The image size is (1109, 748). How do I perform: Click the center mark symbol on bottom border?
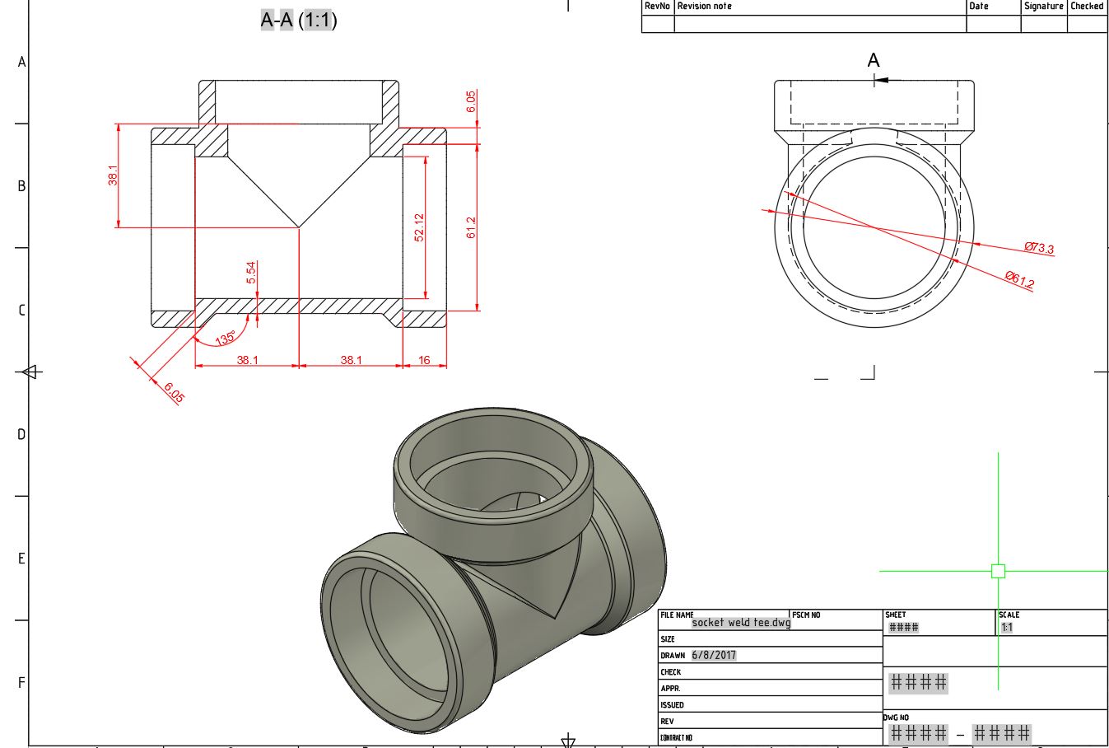pyautogui.click(x=567, y=739)
